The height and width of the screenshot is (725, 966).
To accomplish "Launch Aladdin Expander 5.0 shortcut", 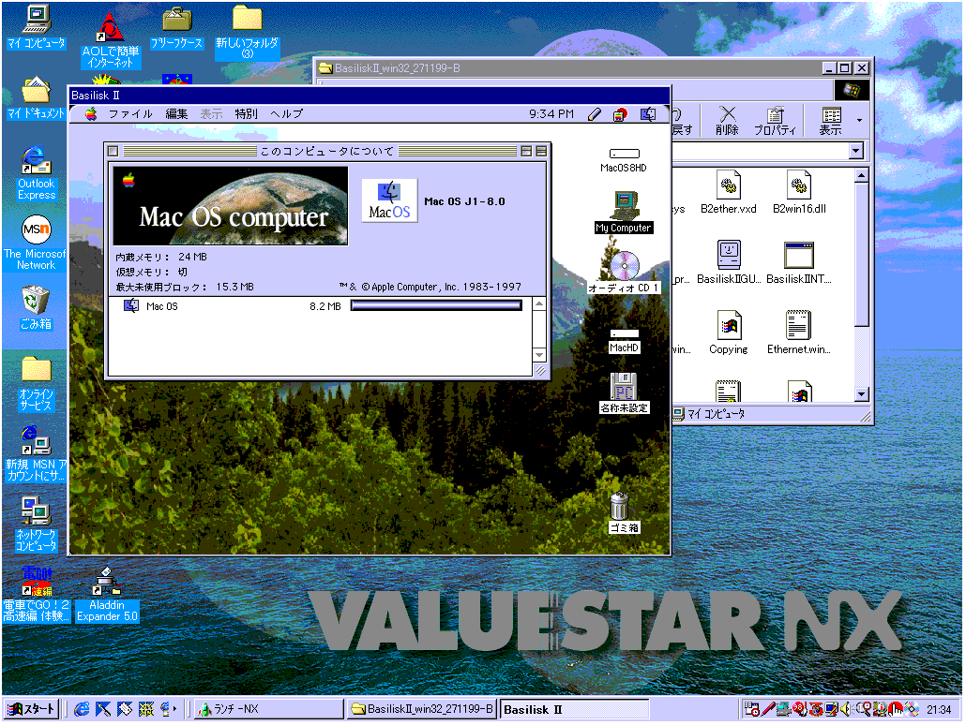I will 107,595.
